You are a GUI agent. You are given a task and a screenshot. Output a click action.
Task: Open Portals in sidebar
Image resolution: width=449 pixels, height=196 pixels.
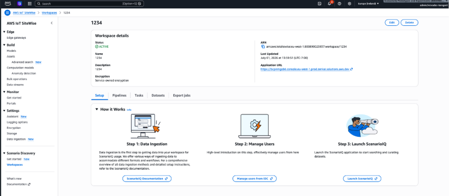[x=11, y=103]
